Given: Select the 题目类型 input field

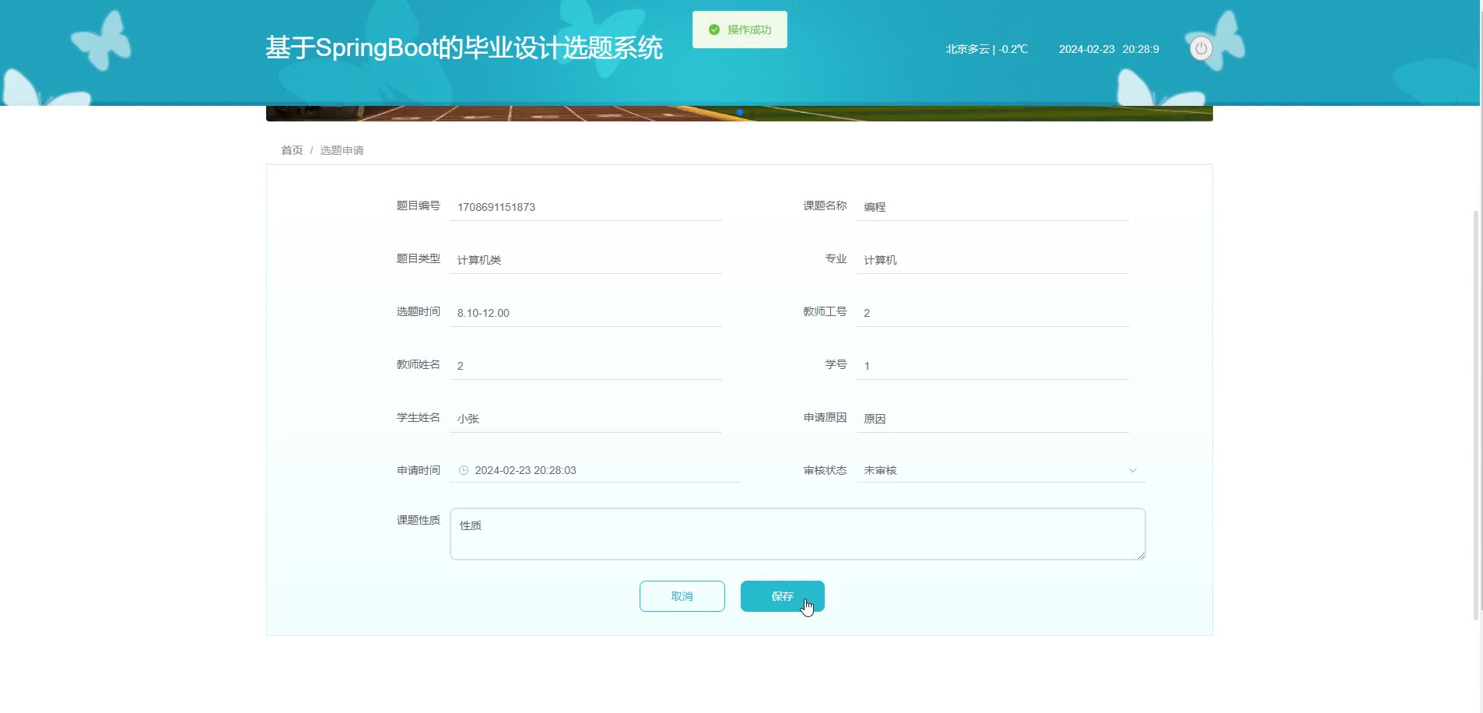Looking at the screenshot, I should 585,260.
